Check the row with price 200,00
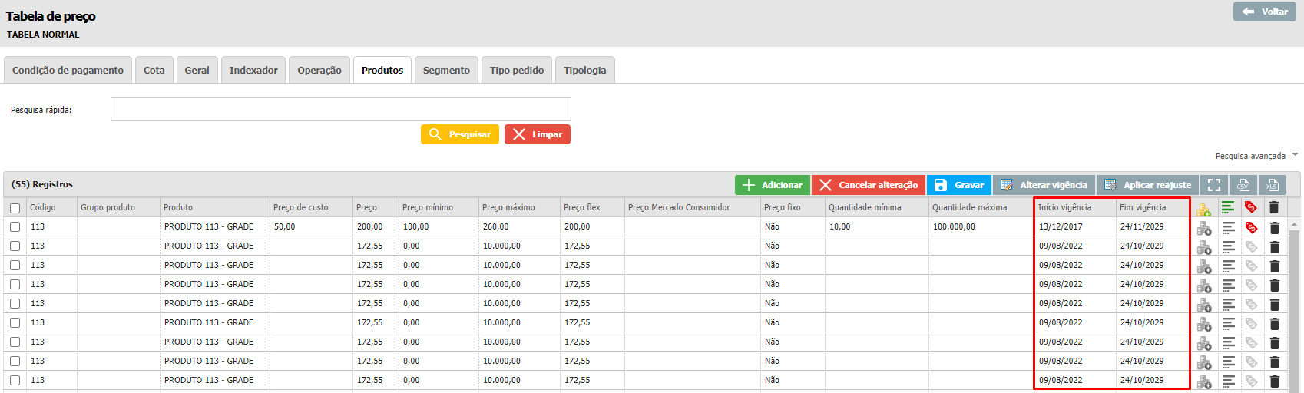Viewport: 1304px width, 393px height. point(15,226)
